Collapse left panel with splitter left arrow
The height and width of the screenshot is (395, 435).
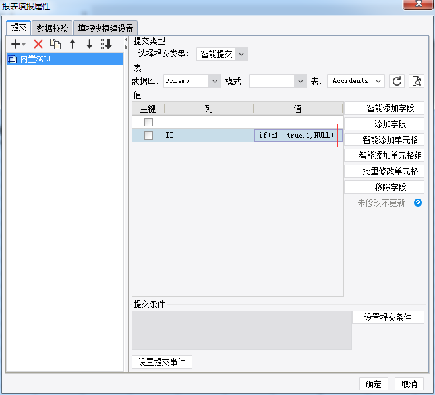[x=126, y=39]
